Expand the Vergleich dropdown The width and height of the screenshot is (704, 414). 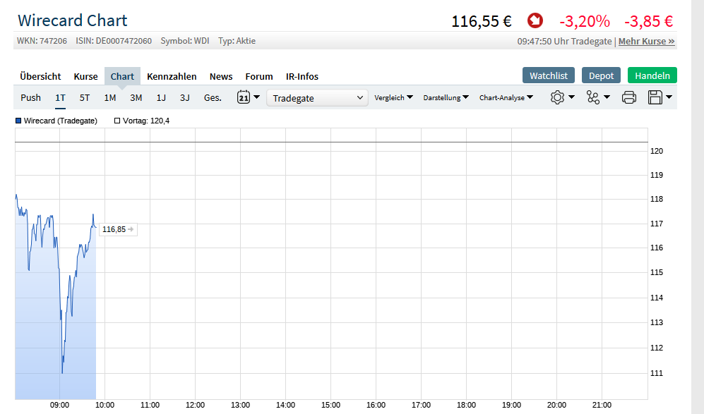tap(393, 97)
